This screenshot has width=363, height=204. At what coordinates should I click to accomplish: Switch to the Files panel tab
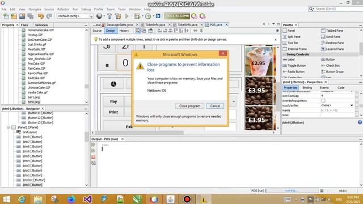click(x=24, y=25)
